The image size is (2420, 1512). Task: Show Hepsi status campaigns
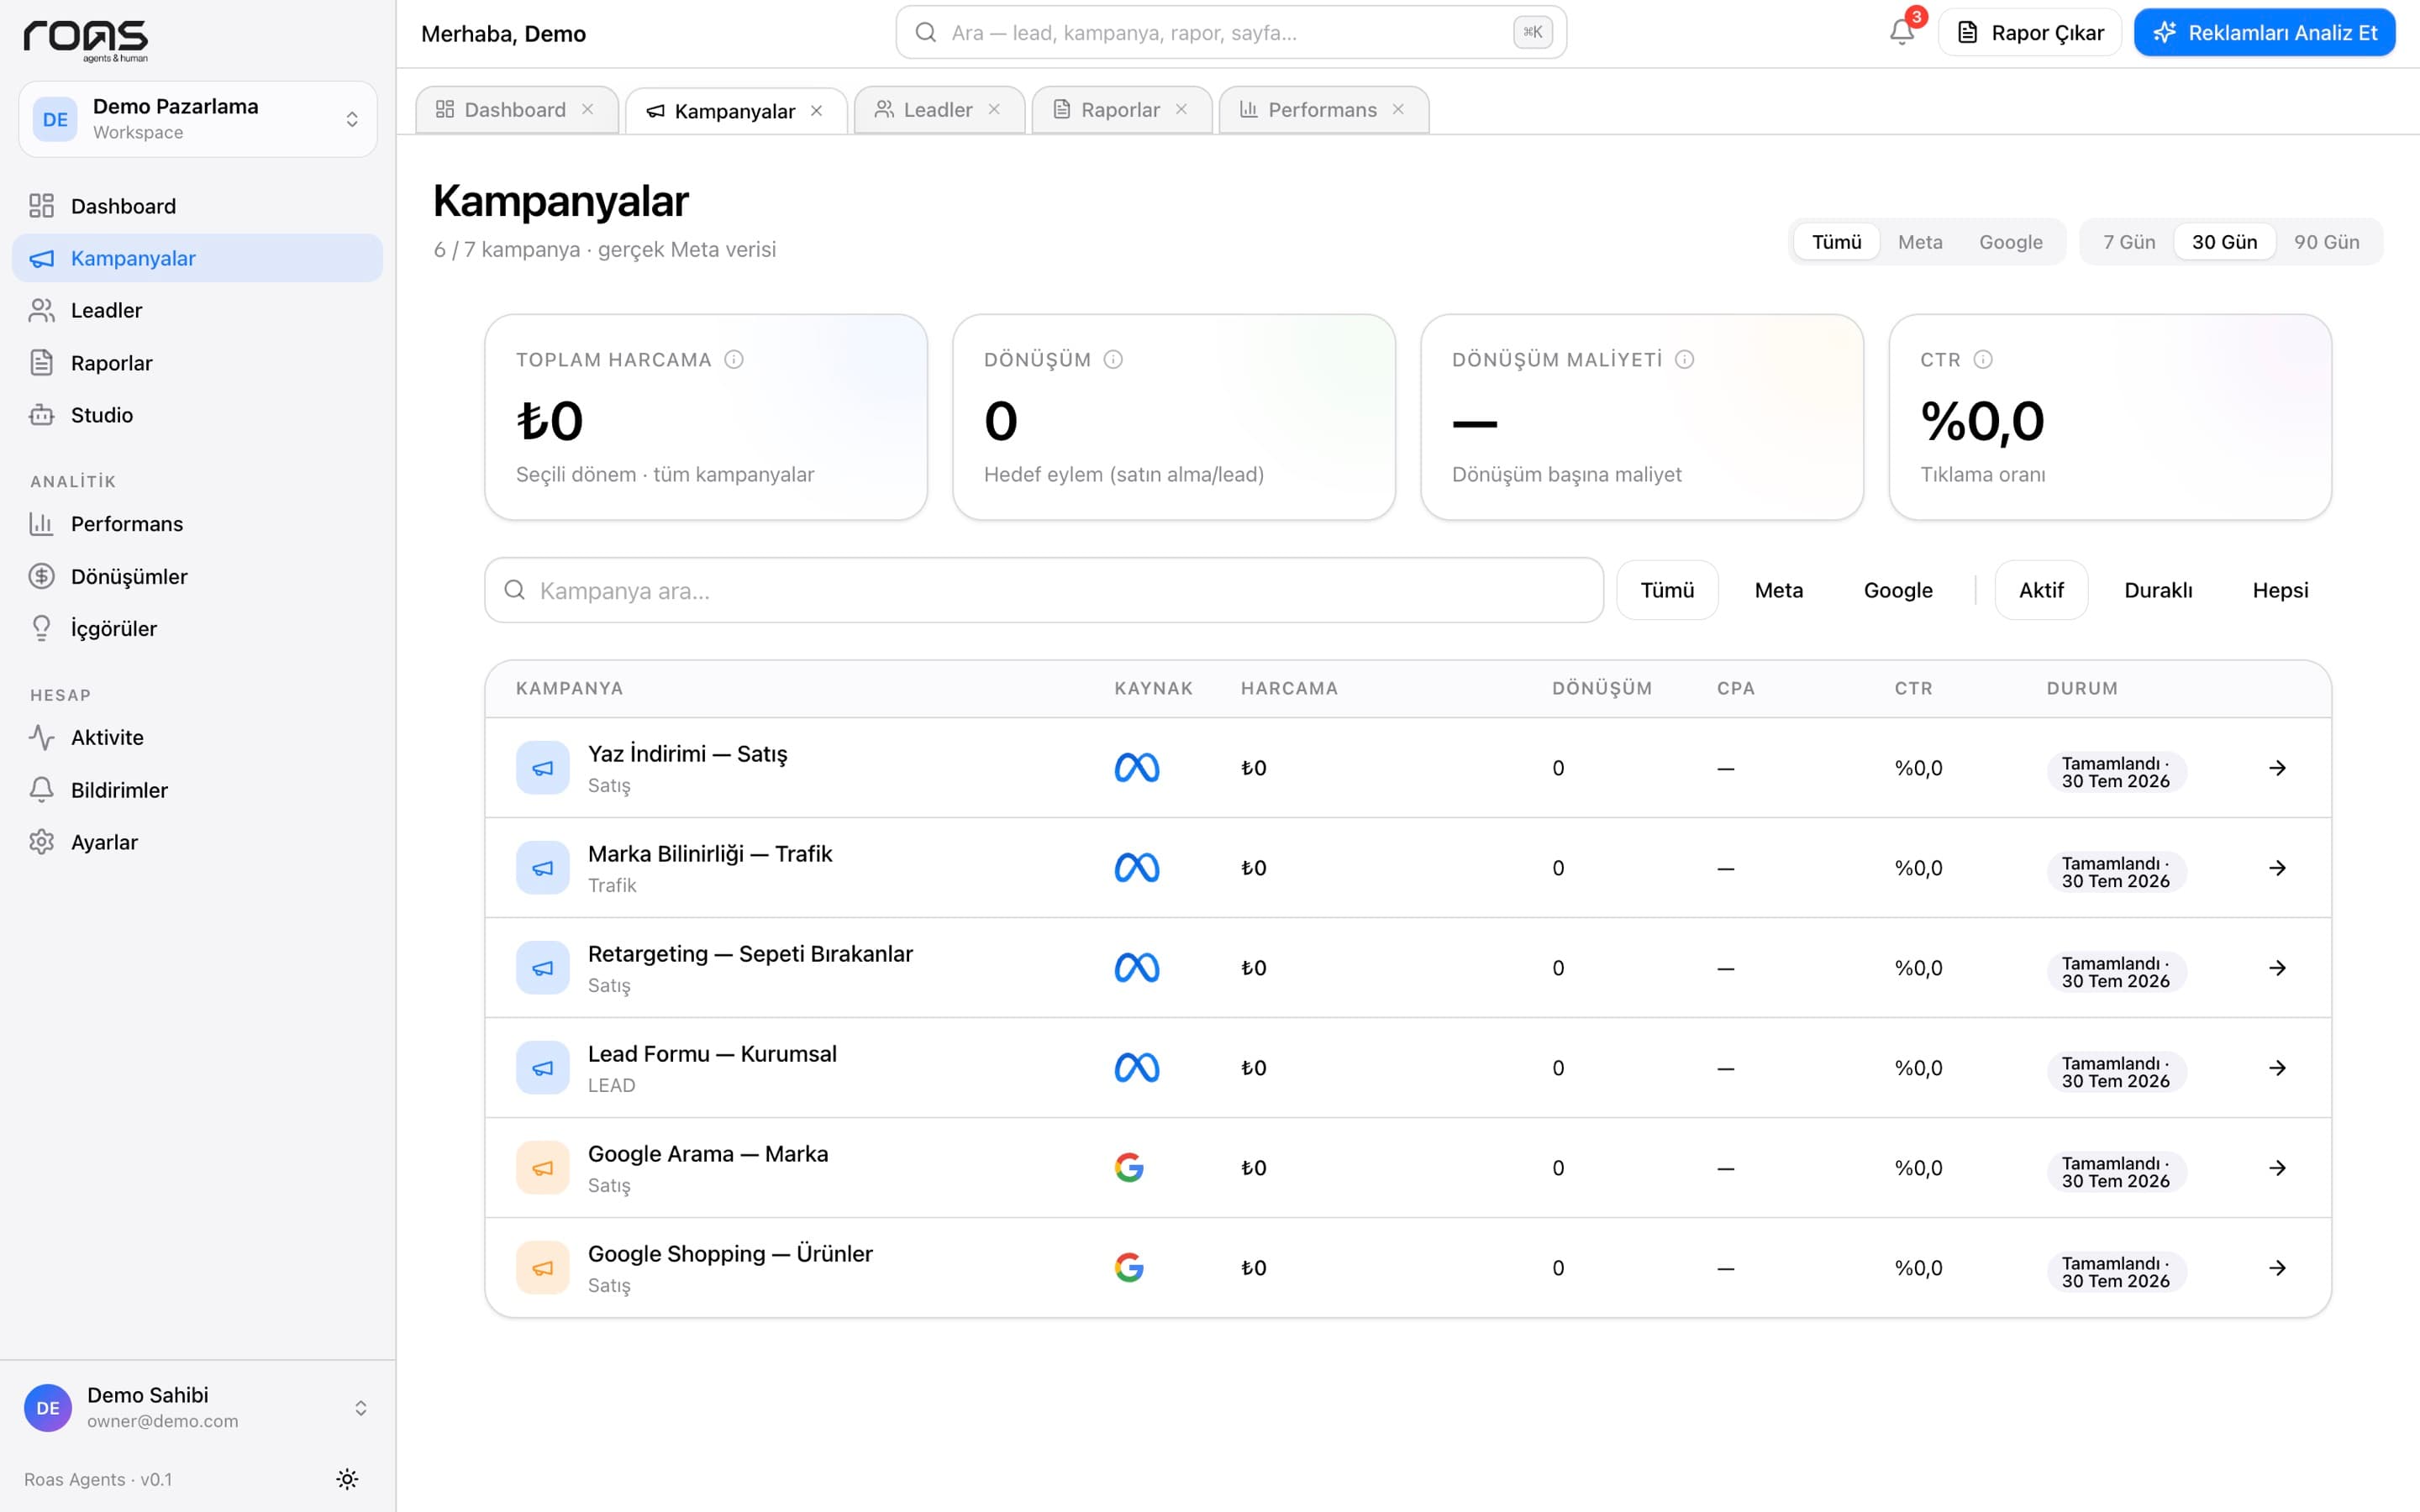click(x=2280, y=590)
